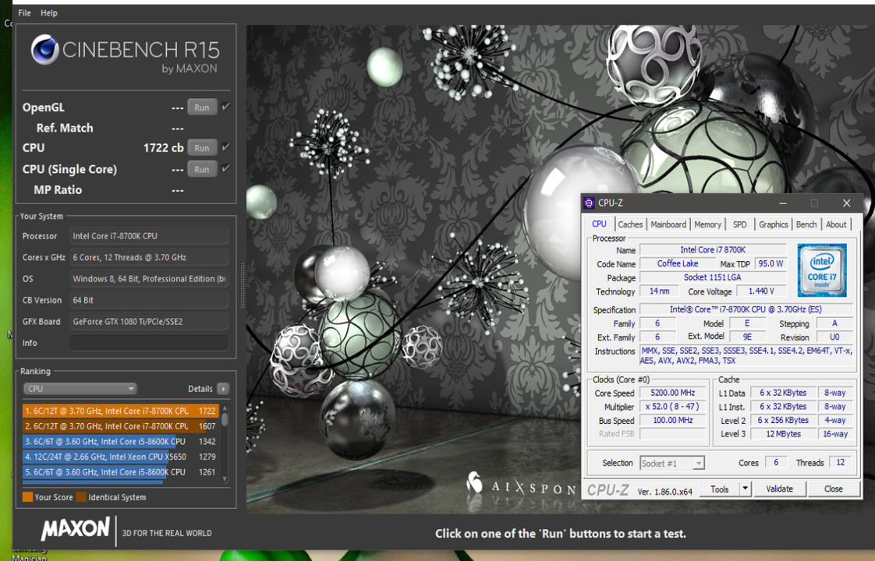The width and height of the screenshot is (875, 561).
Task: Click the Validate button in CPU-Z
Action: tap(779, 489)
